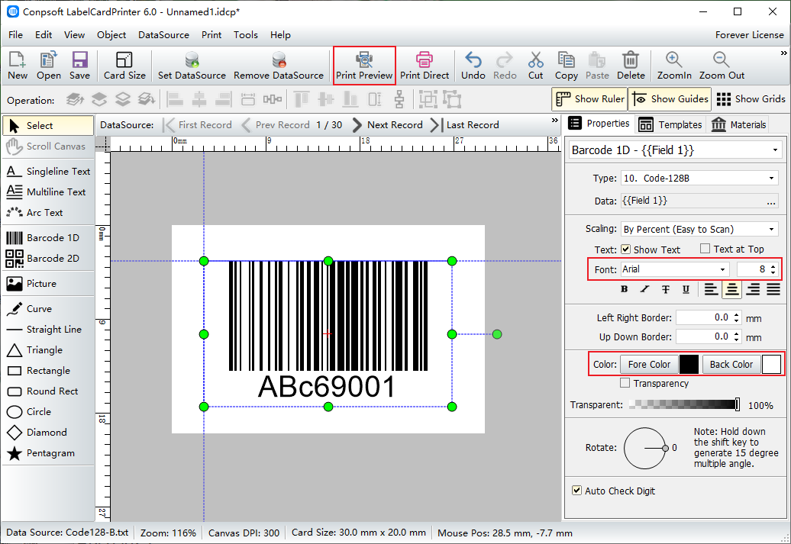The image size is (791, 544).
Task: Toggle the Show Ruler button
Action: pyautogui.click(x=589, y=99)
